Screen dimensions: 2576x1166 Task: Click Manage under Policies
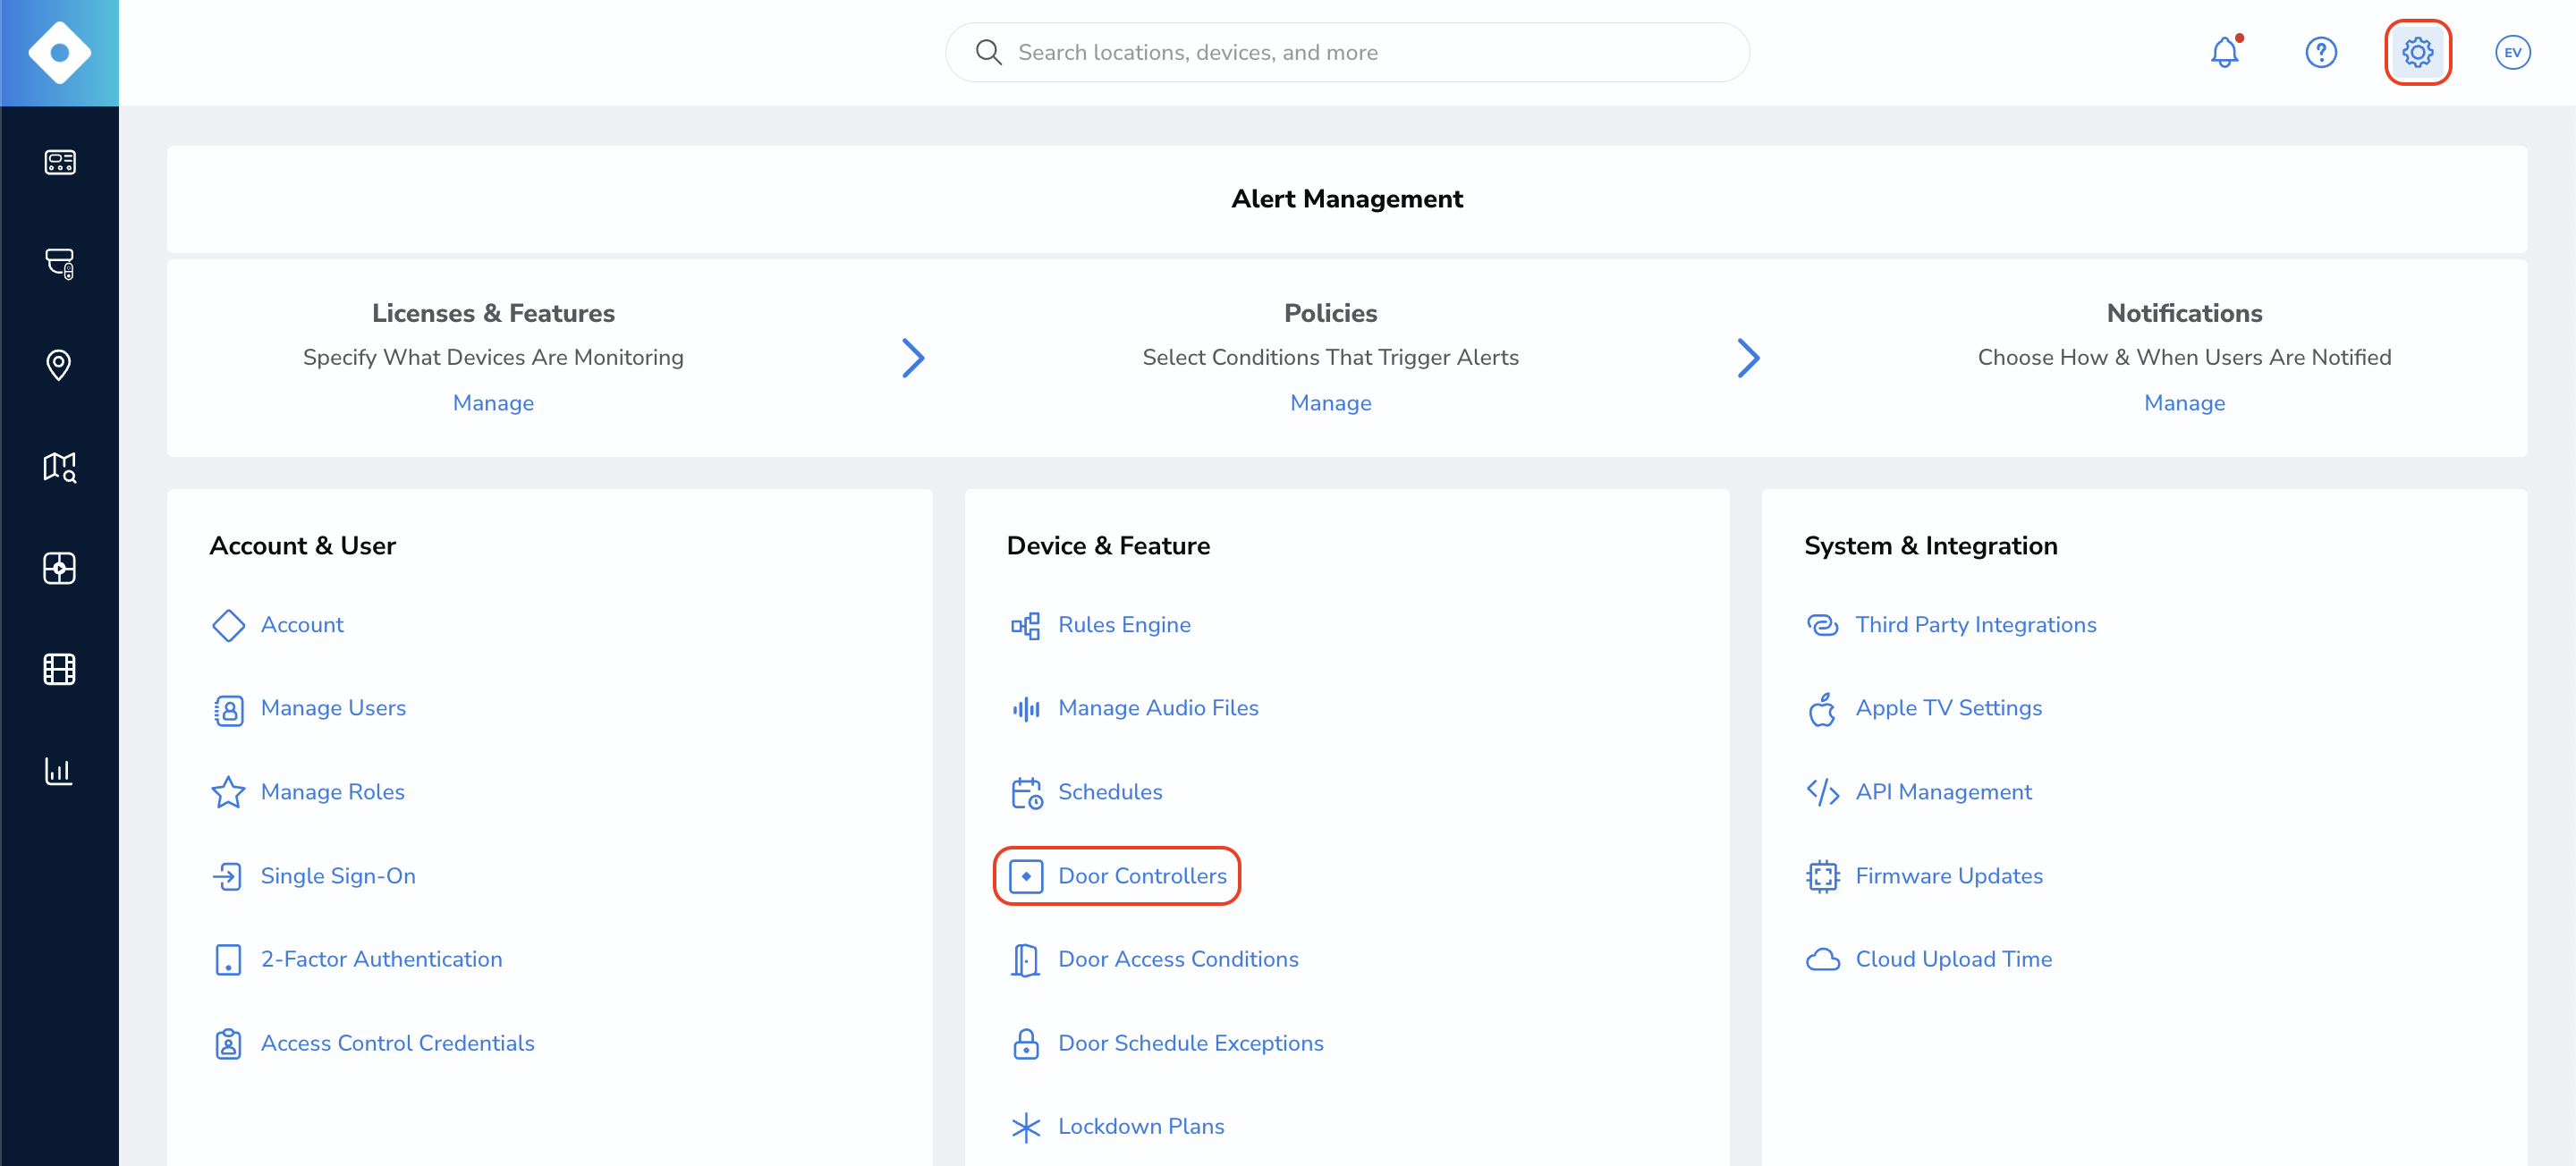click(x=1330, y=403)
